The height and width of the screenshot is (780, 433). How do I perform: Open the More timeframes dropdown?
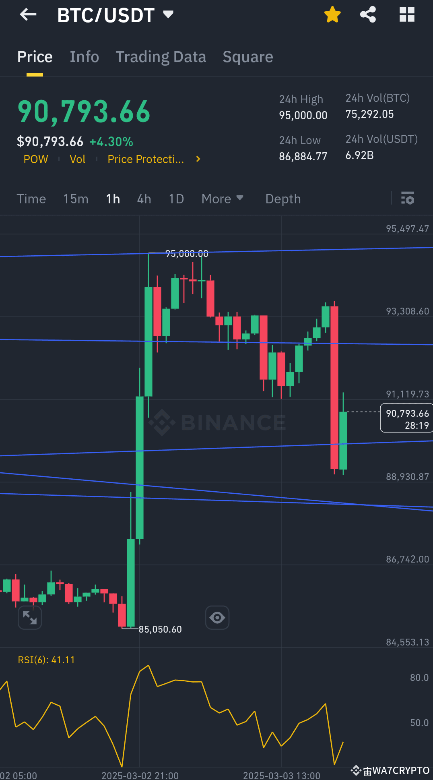[x=222, y=199]
